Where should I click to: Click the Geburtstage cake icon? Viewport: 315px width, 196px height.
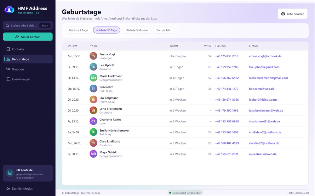8,59
